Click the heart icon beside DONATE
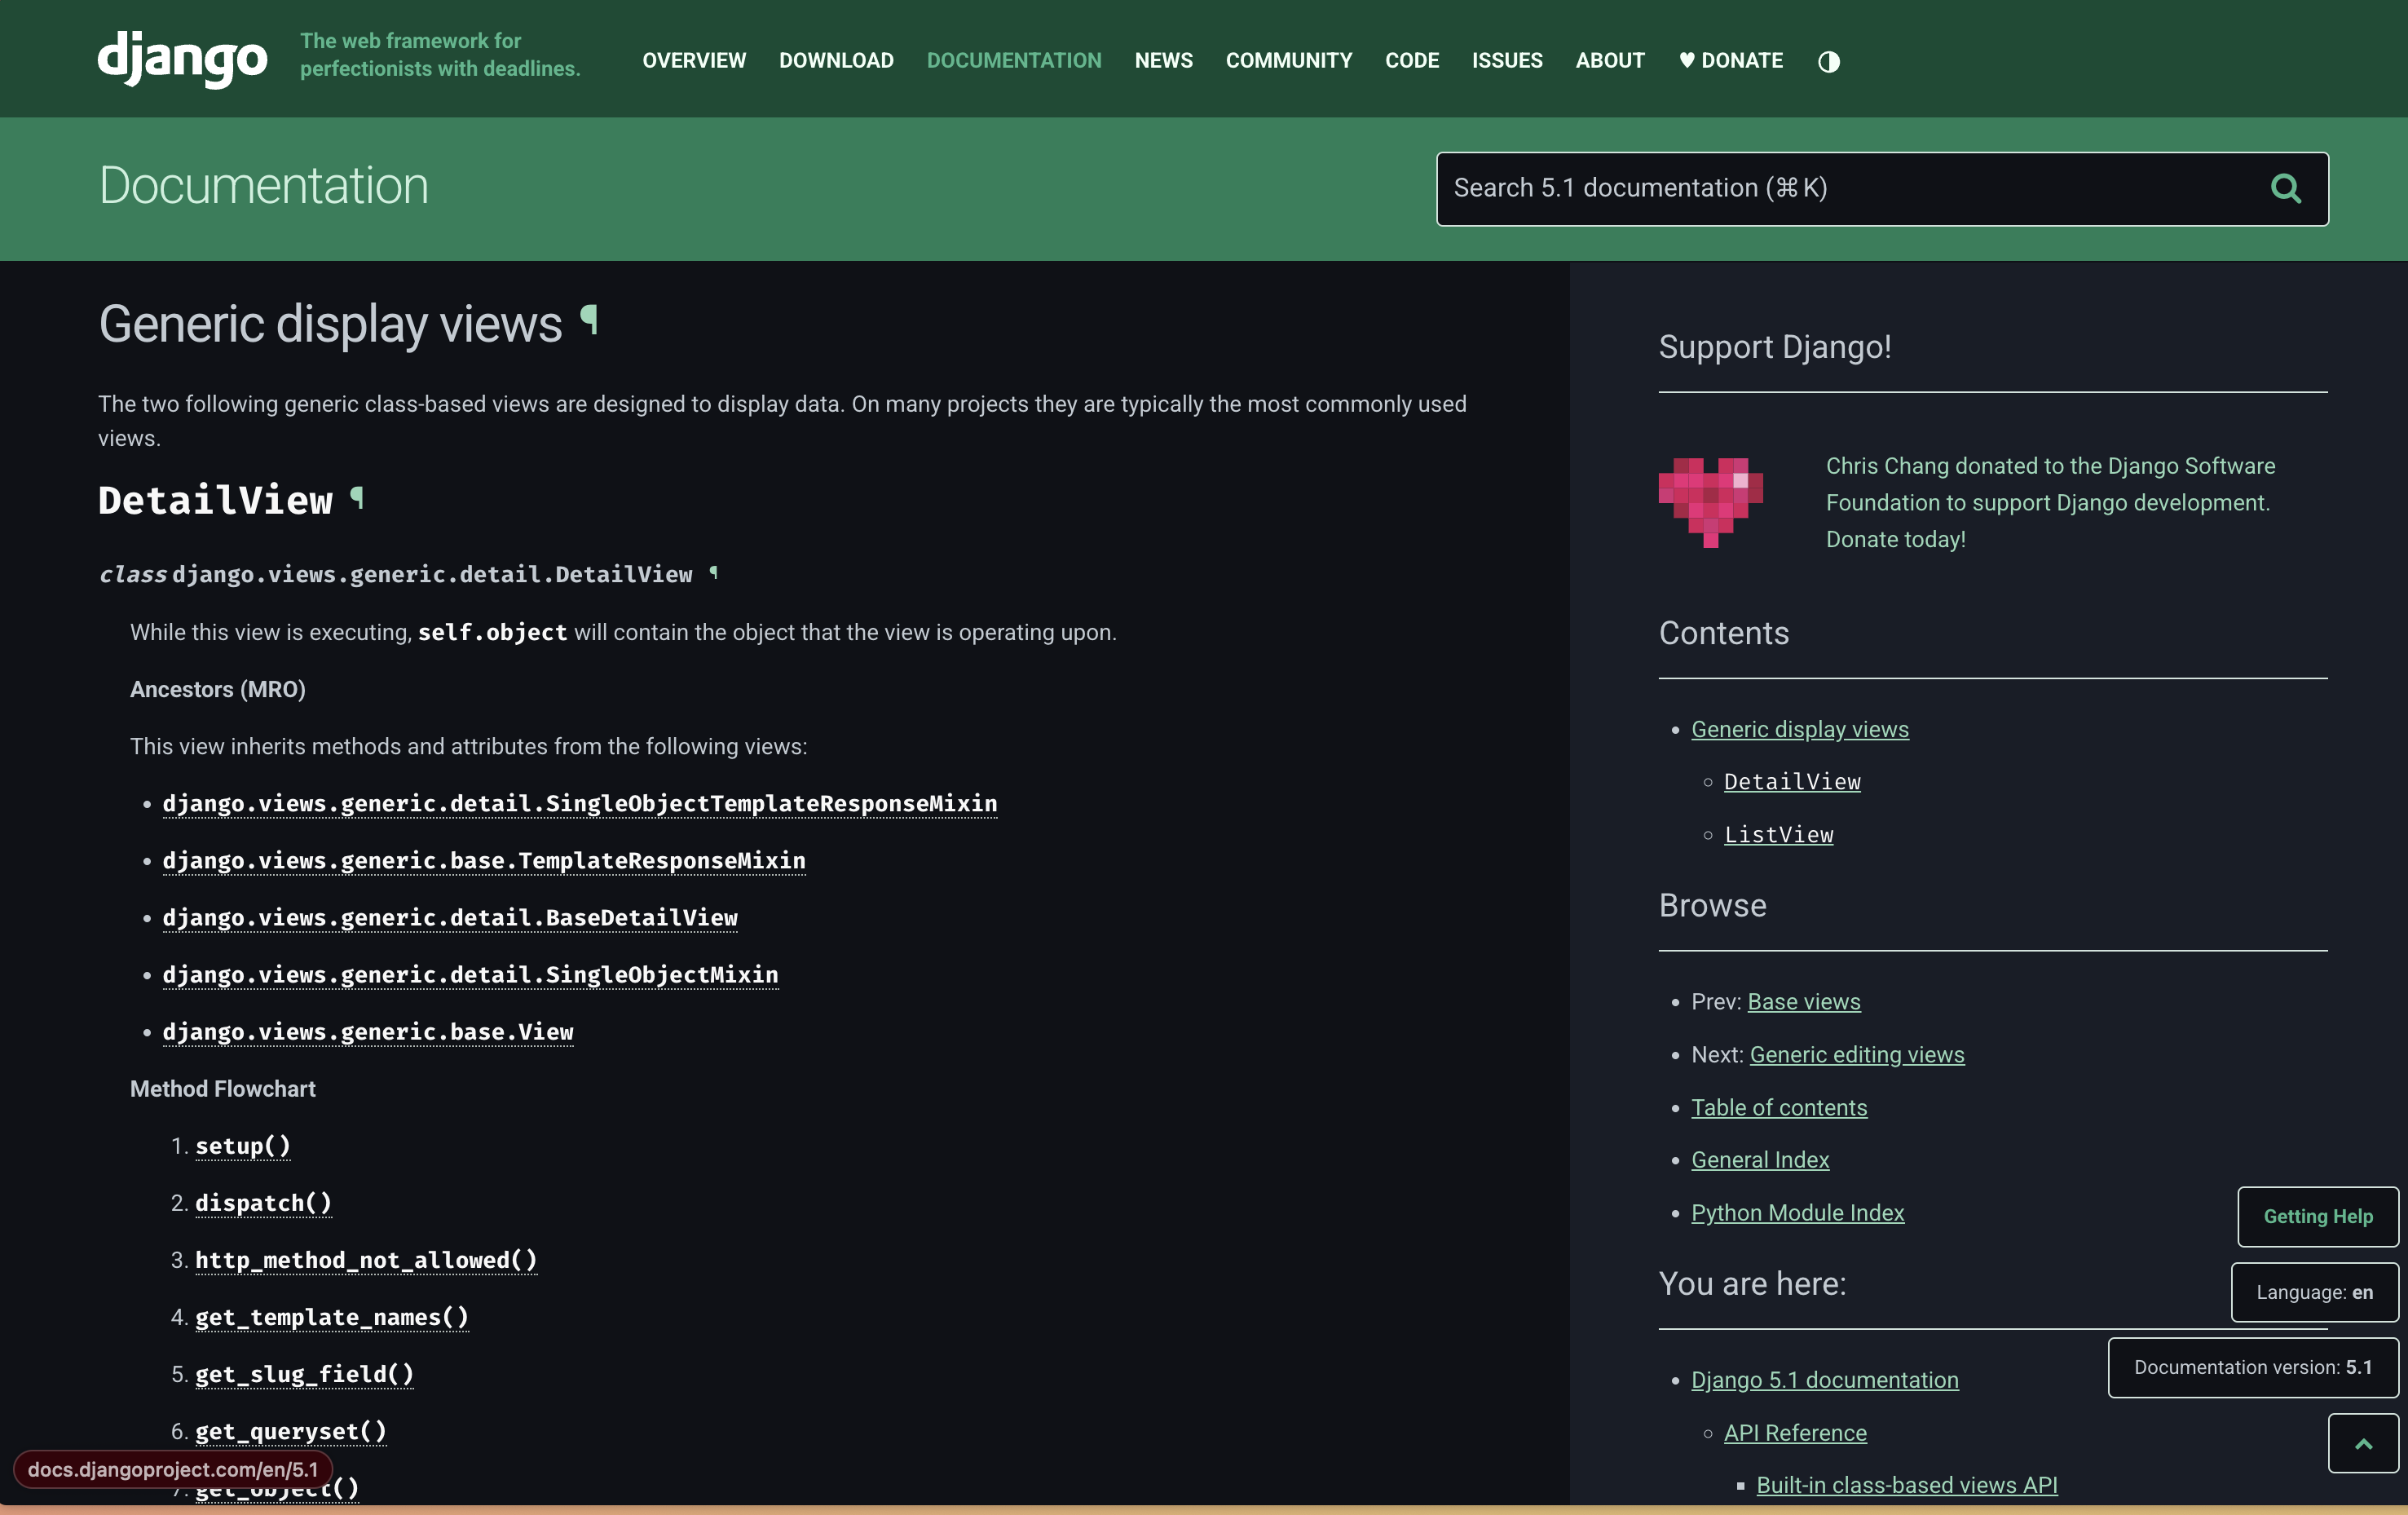The image size is (2408, 1515). tap(1687, 60)
